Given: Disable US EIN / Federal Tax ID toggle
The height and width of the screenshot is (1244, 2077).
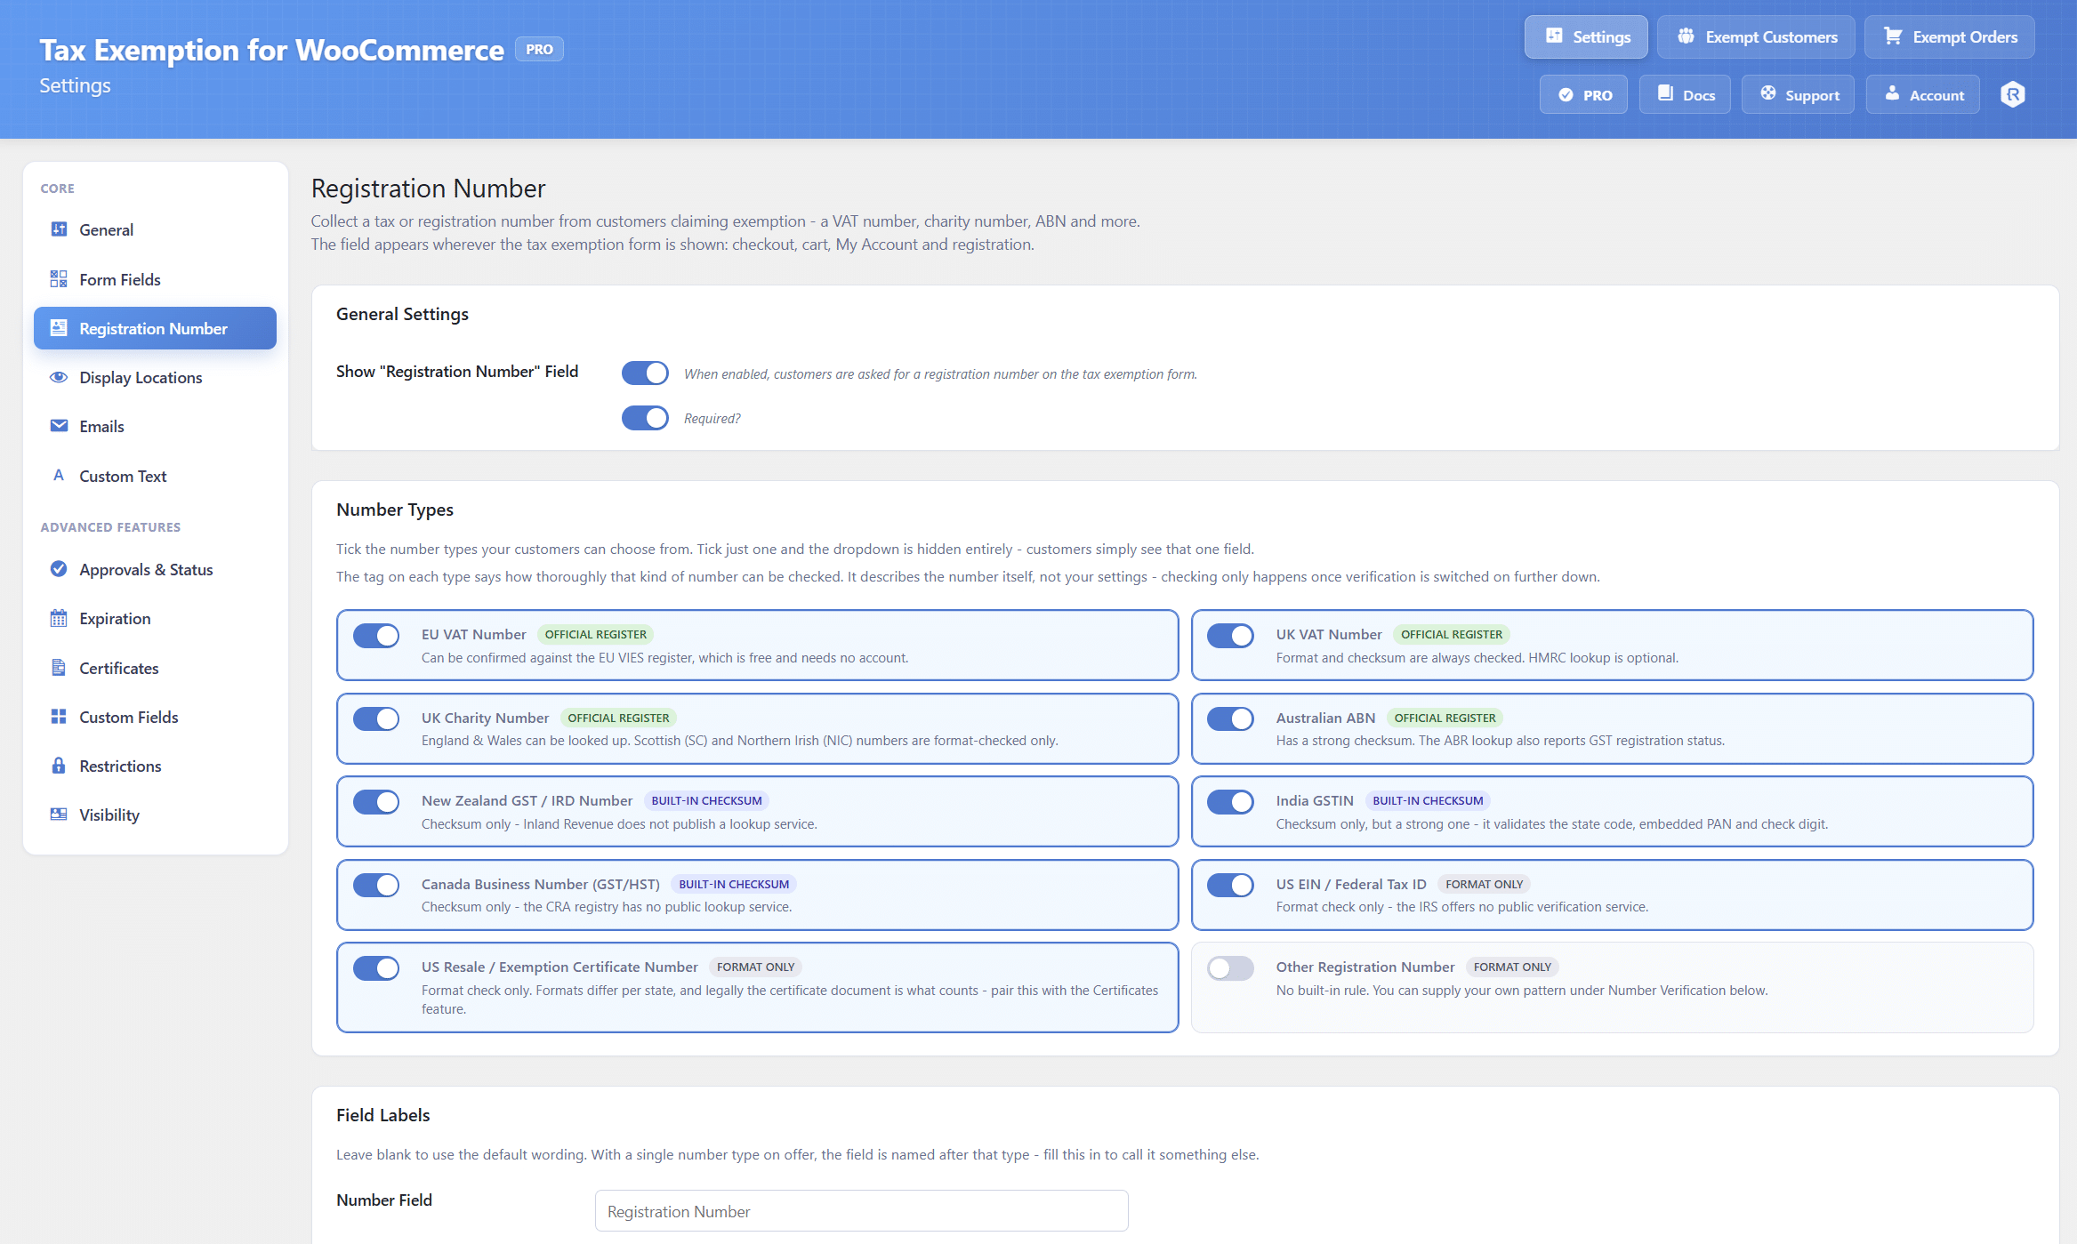Looking at the screenshot, I should (x=1230, y=885).
